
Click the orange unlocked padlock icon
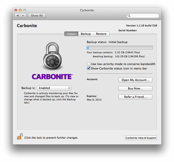click(x=20, y=137)
